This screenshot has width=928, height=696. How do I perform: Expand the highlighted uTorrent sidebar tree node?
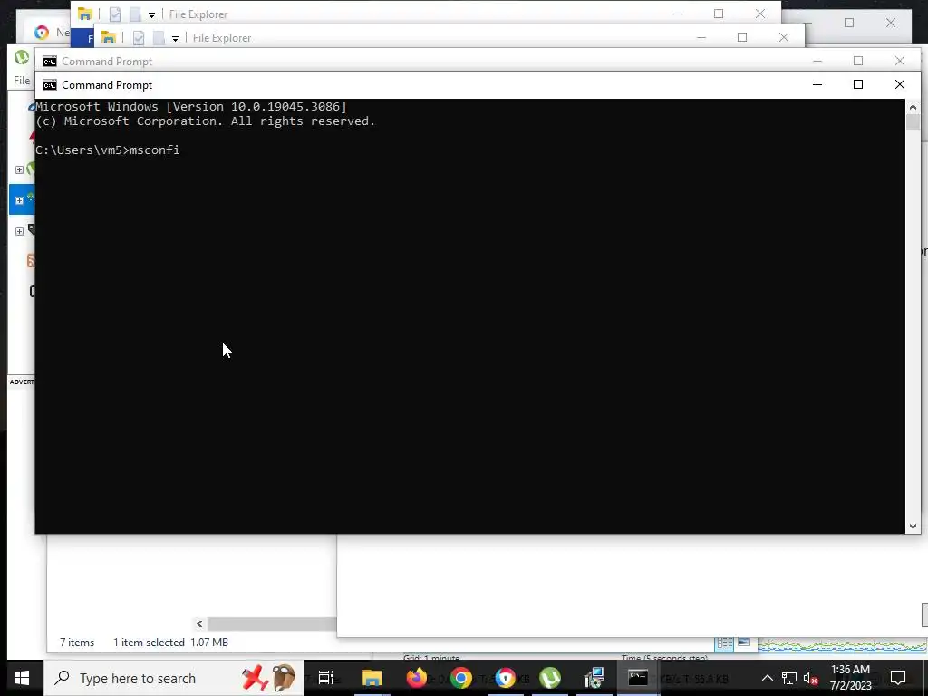coord(19,200)
